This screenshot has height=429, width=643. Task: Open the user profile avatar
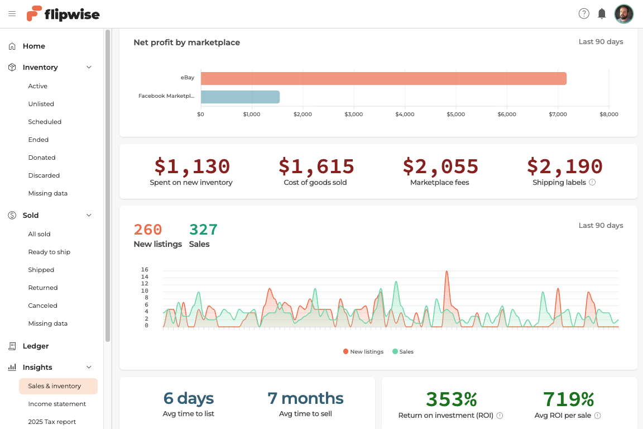tap(623, 14)
